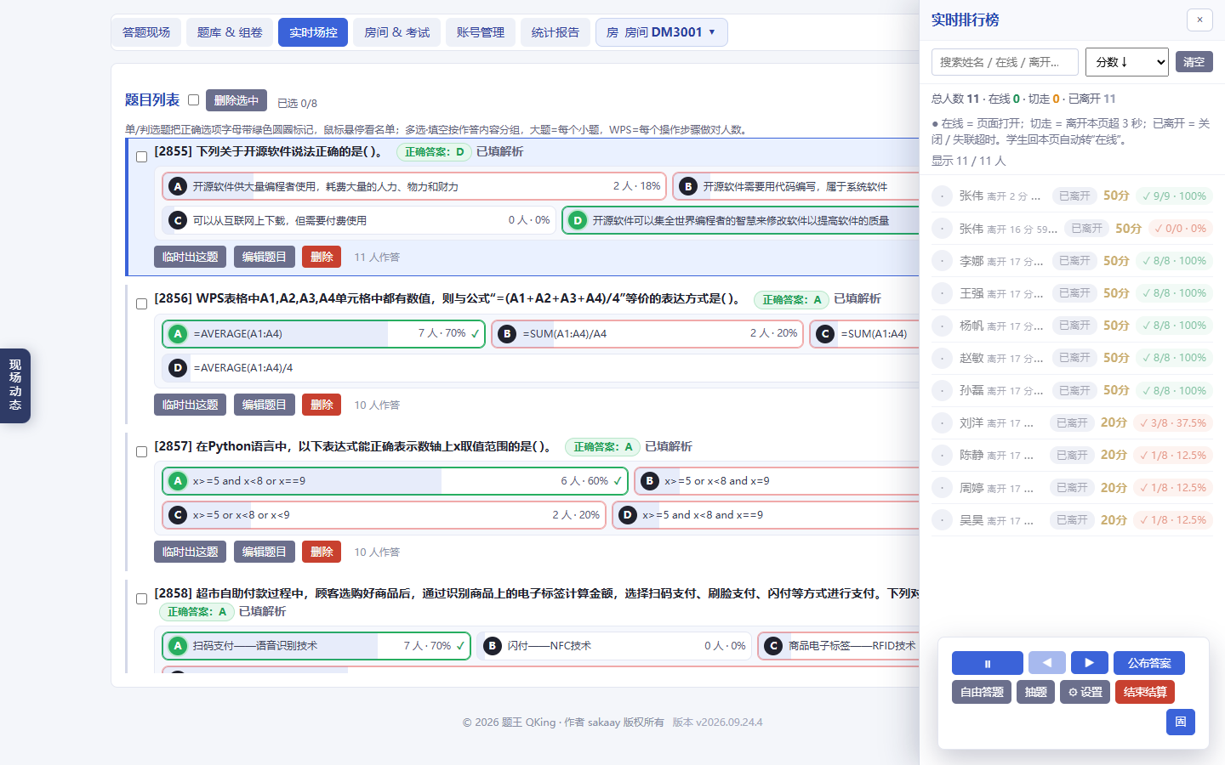The width and height of the screenshot is (1225, 765).
Task: Click 王强's avatar circle in ranking
Action: pos(942,293)
